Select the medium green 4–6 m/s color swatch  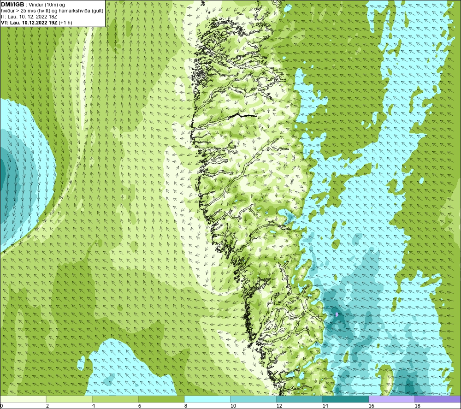pos(115,399)
